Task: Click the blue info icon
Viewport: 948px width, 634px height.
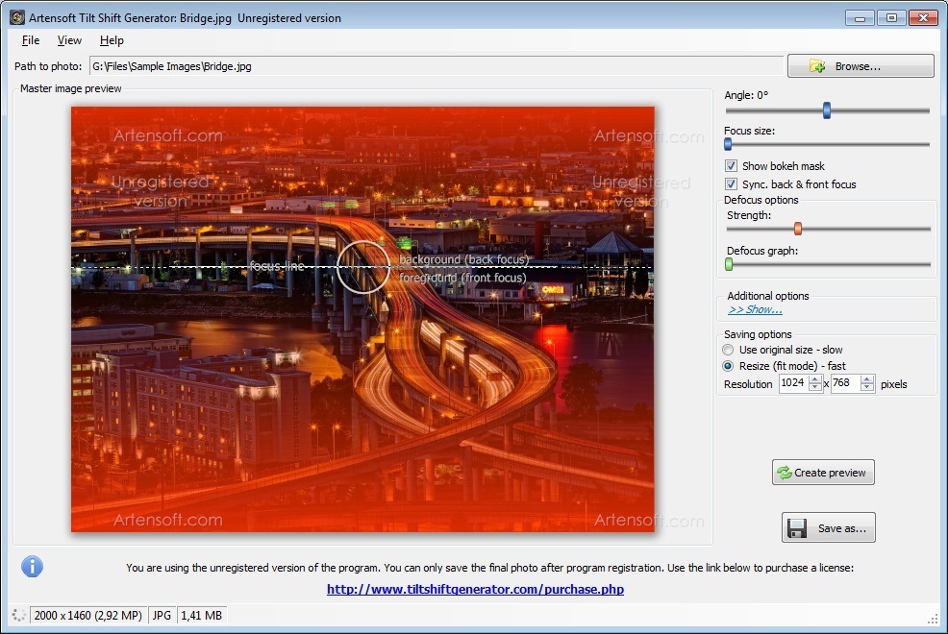Action: tap(32, 566)
